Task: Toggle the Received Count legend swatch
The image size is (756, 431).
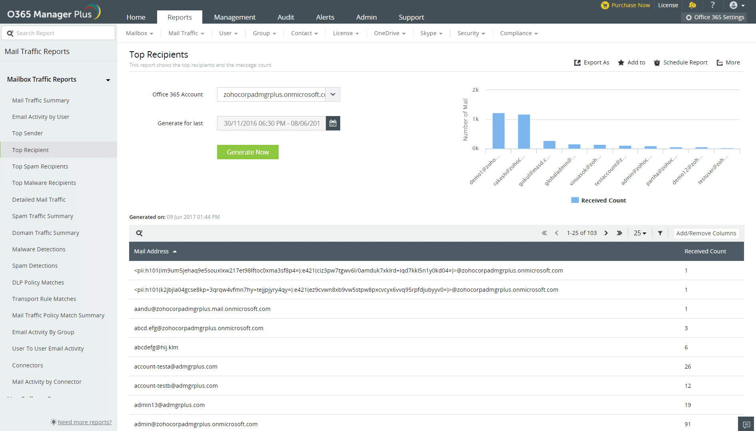Action: [575, 200]
